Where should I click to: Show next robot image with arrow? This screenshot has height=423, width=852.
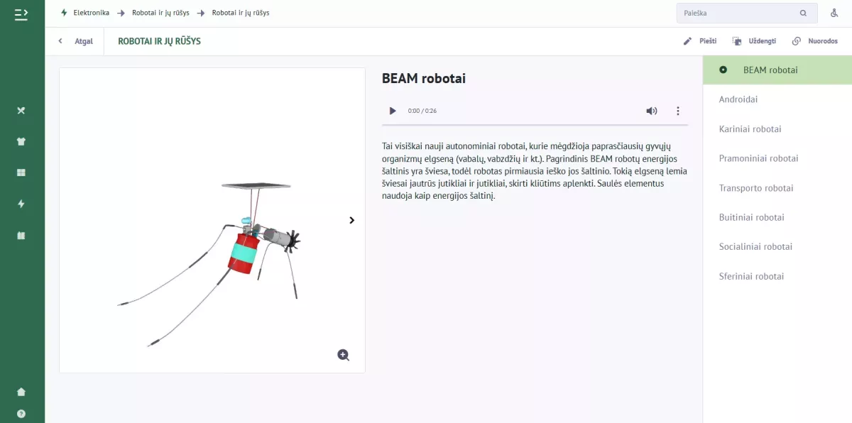click(x=352, y=220)
